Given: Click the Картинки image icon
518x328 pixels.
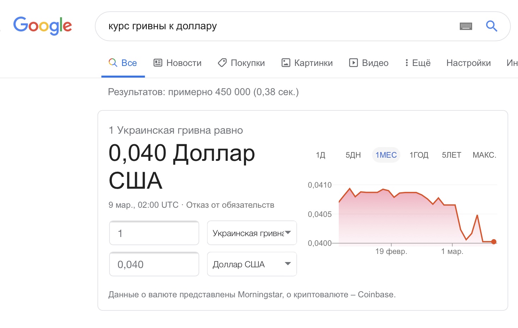Looking at the screenshot, I should point(285,63).
